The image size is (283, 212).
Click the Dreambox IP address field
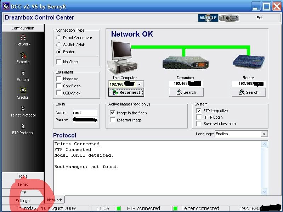(x=186, y=83)
